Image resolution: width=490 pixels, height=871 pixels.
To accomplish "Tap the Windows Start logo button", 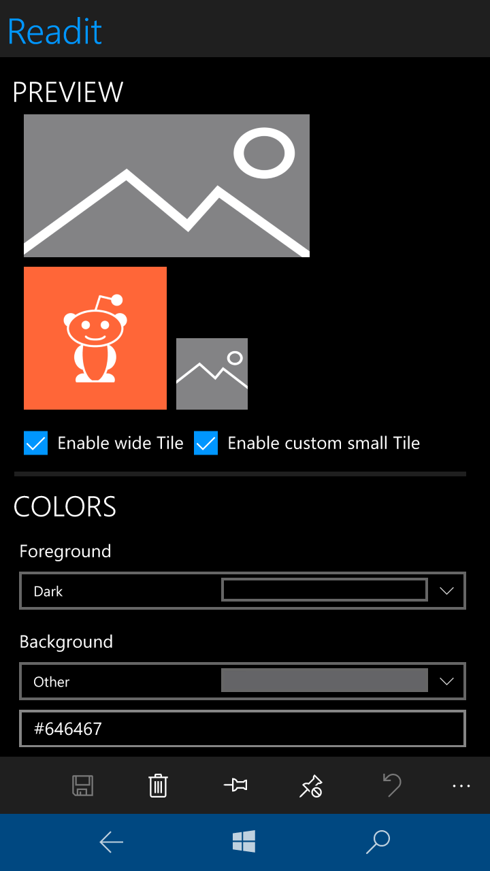I will coord(244,842).
